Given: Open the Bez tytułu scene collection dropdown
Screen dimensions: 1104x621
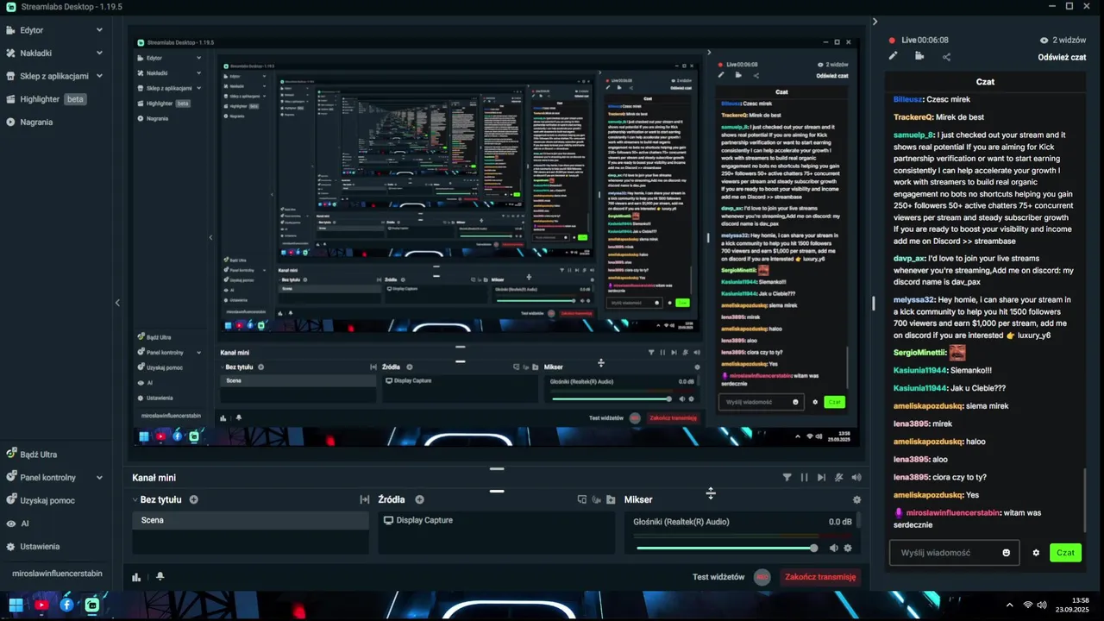Looking at the screenshot, I should click(156, 499).
